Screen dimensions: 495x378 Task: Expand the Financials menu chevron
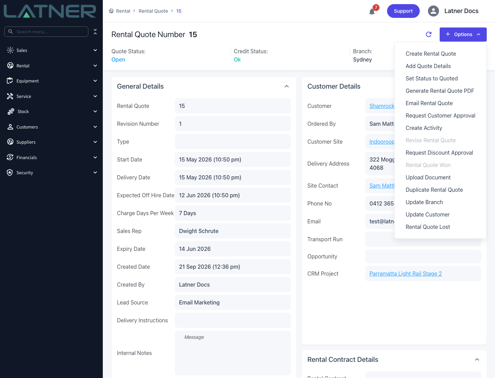[95, 157]
